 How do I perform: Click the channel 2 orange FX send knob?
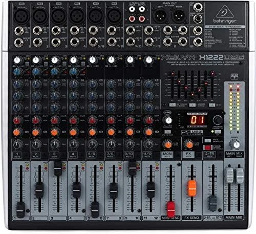36,132
